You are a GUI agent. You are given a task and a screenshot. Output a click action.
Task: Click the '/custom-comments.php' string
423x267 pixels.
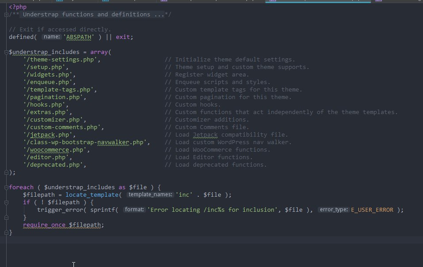(62, 127)
